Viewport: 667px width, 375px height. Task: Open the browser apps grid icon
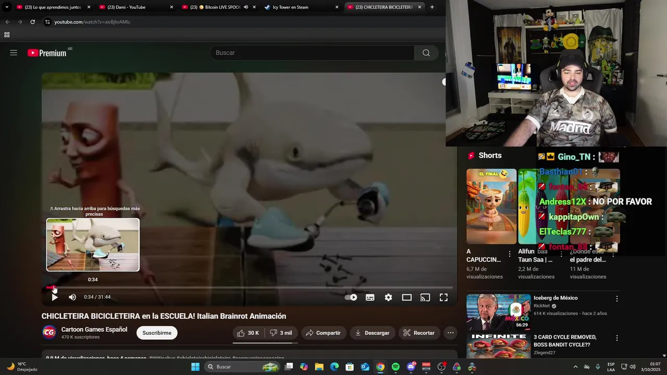click(7, 35)
